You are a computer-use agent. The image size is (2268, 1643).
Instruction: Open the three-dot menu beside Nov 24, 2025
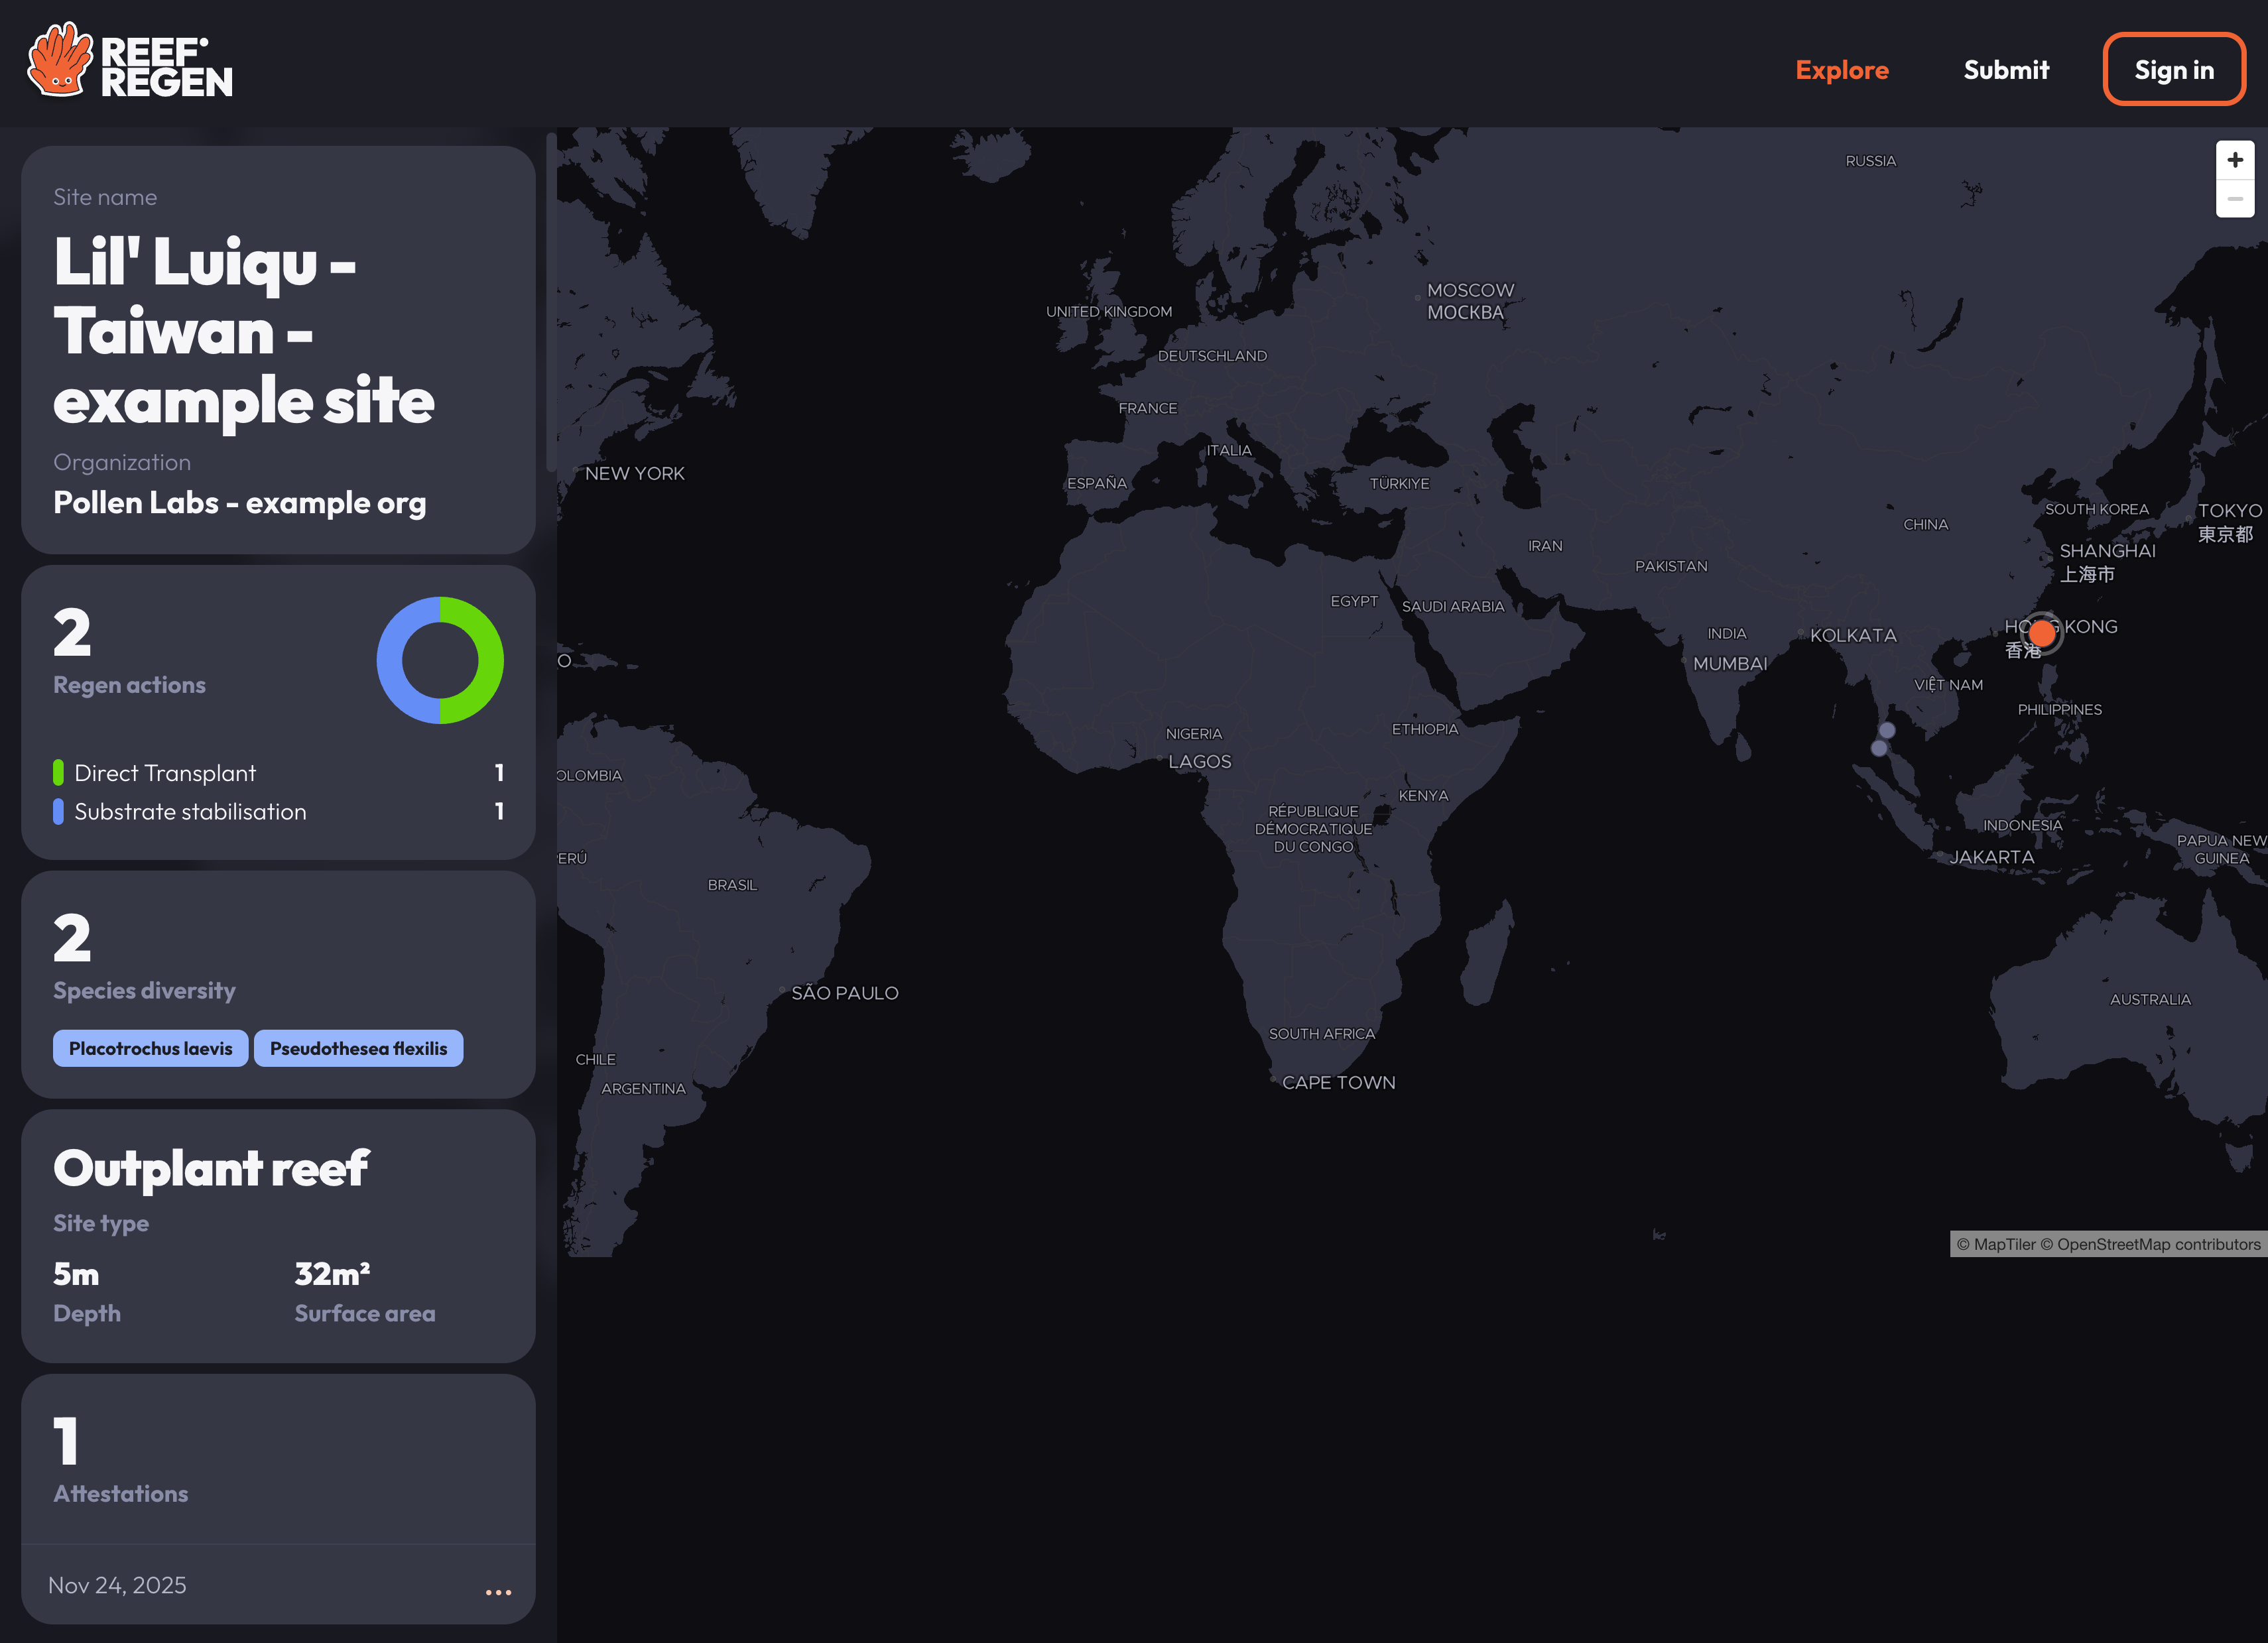pyautogui.click(x=498, y=1591)
